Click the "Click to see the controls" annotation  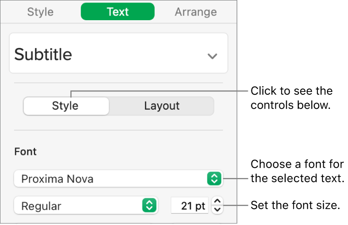click(291, 98)
